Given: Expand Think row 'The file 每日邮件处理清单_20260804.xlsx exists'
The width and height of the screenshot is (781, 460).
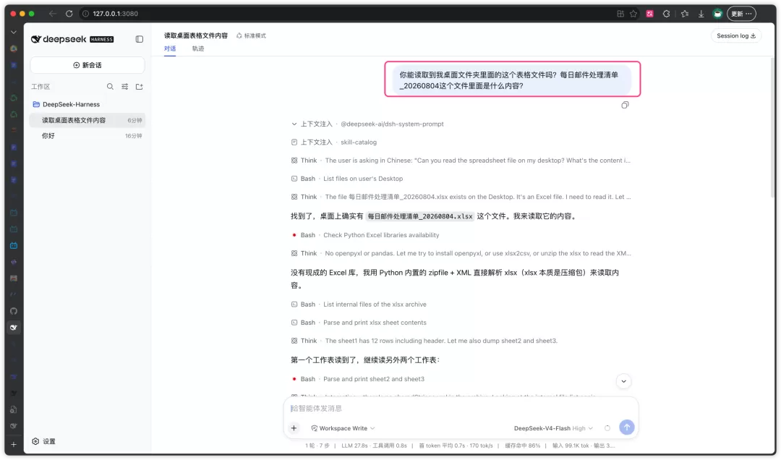Looking at the screenshot, I should point(461,197).
